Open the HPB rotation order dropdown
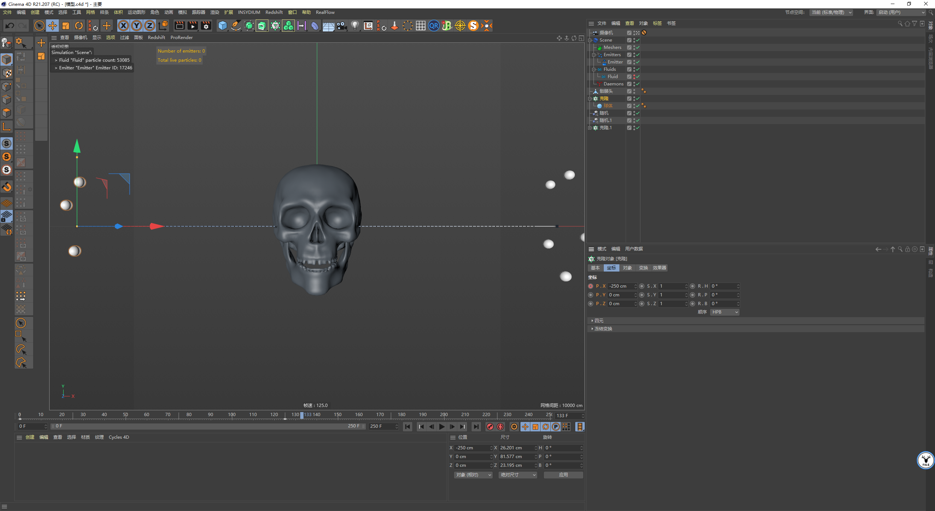The height and width of the screenshot is (511, 935). (x=725, y=312)
